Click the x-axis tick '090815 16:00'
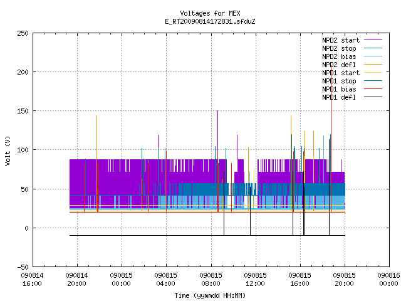Image resolution: width=401 pixels, height=301 pixels. pyautogui.click(x=299, y=280)
